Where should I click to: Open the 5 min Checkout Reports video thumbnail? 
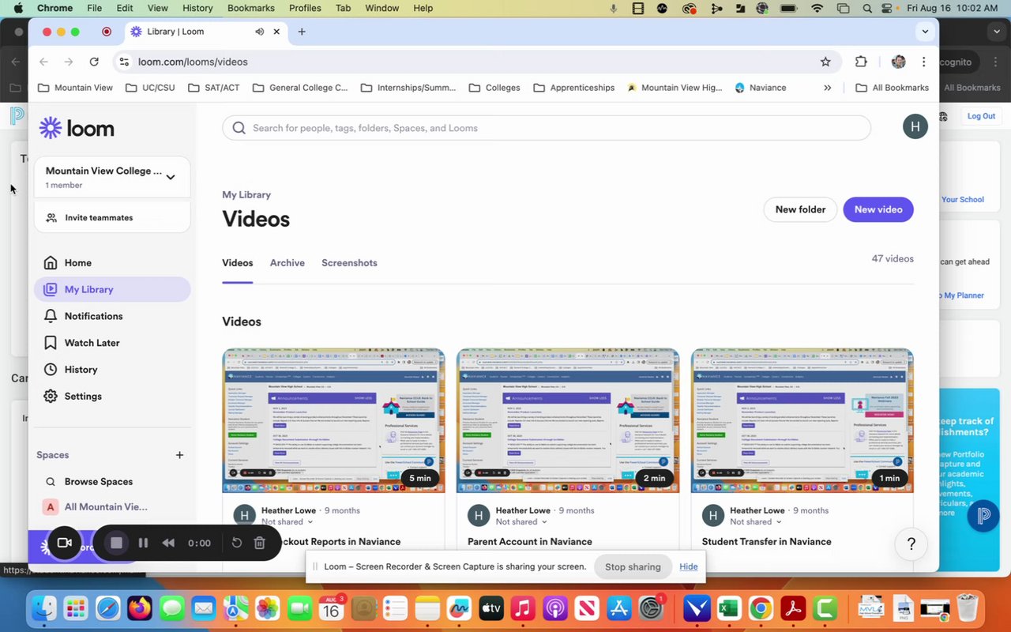[333, 420]
